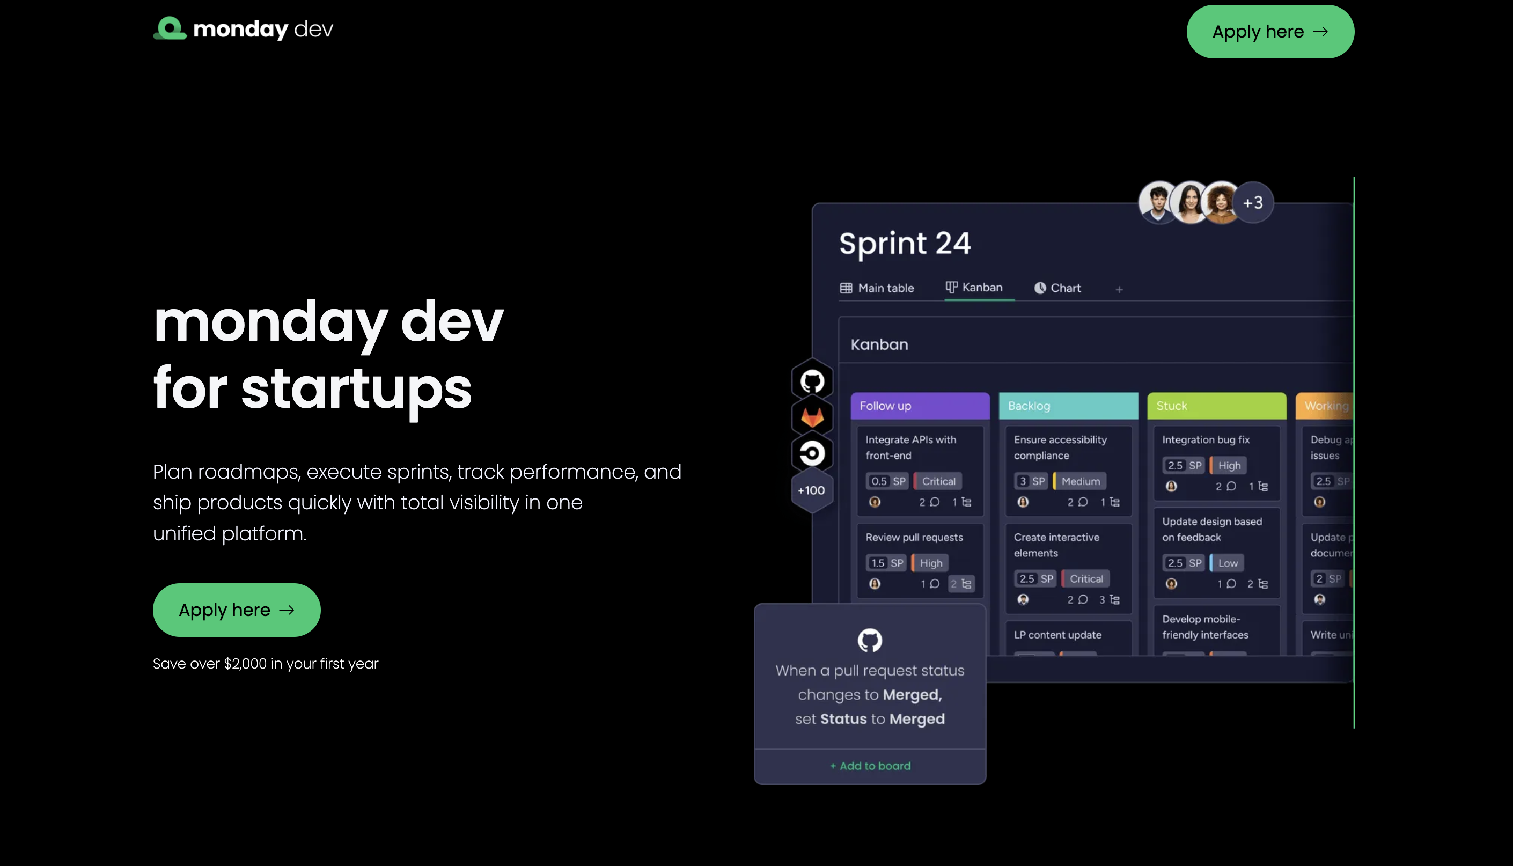Click the Stuck column header
This screenshot has width=1513, height=866.
click(x=1215, y=406)
